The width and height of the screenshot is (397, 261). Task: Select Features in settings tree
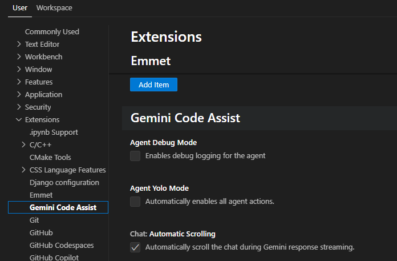click(x=39, y=82)
